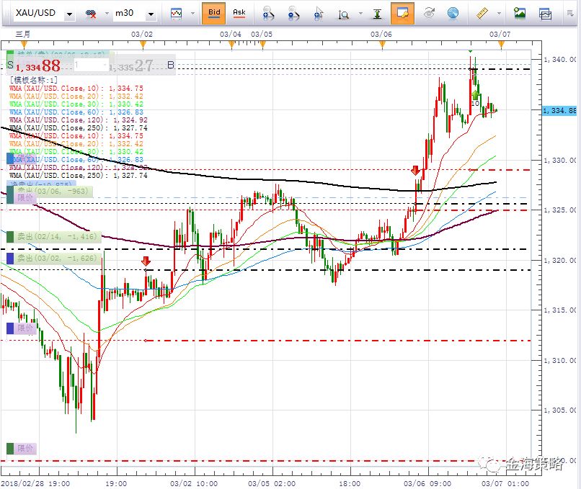Click the green vertical autoscale icon

377,13
